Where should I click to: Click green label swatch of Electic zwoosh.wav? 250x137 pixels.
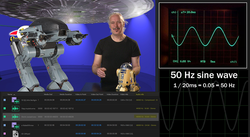[5, 117]
